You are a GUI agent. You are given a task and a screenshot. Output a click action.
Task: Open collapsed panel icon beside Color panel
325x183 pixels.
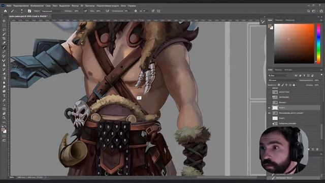tap(263, 22)
